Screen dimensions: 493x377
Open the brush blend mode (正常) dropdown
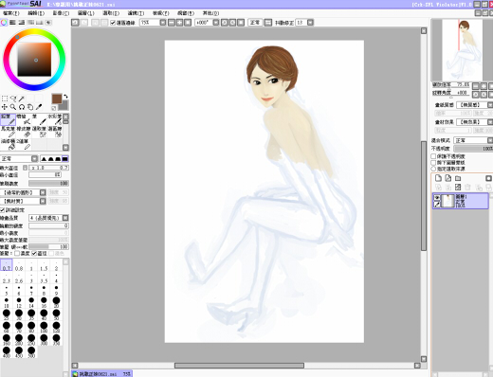(x=35, y=158)
